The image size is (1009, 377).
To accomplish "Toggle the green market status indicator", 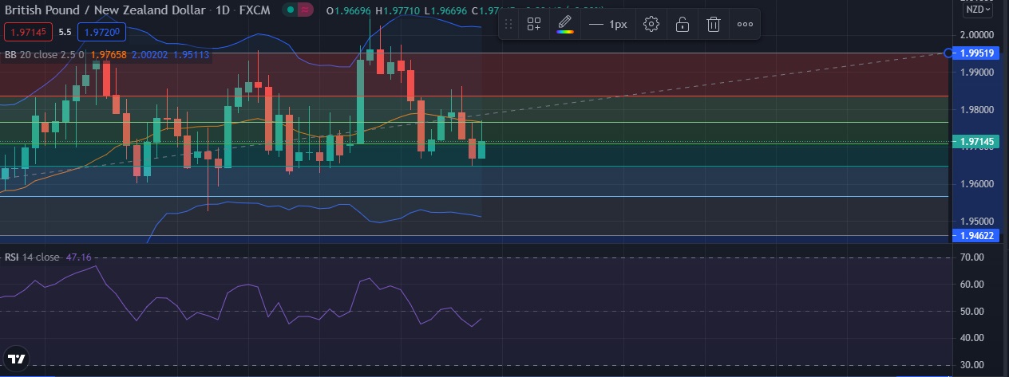I will click(x=290, y=10).
